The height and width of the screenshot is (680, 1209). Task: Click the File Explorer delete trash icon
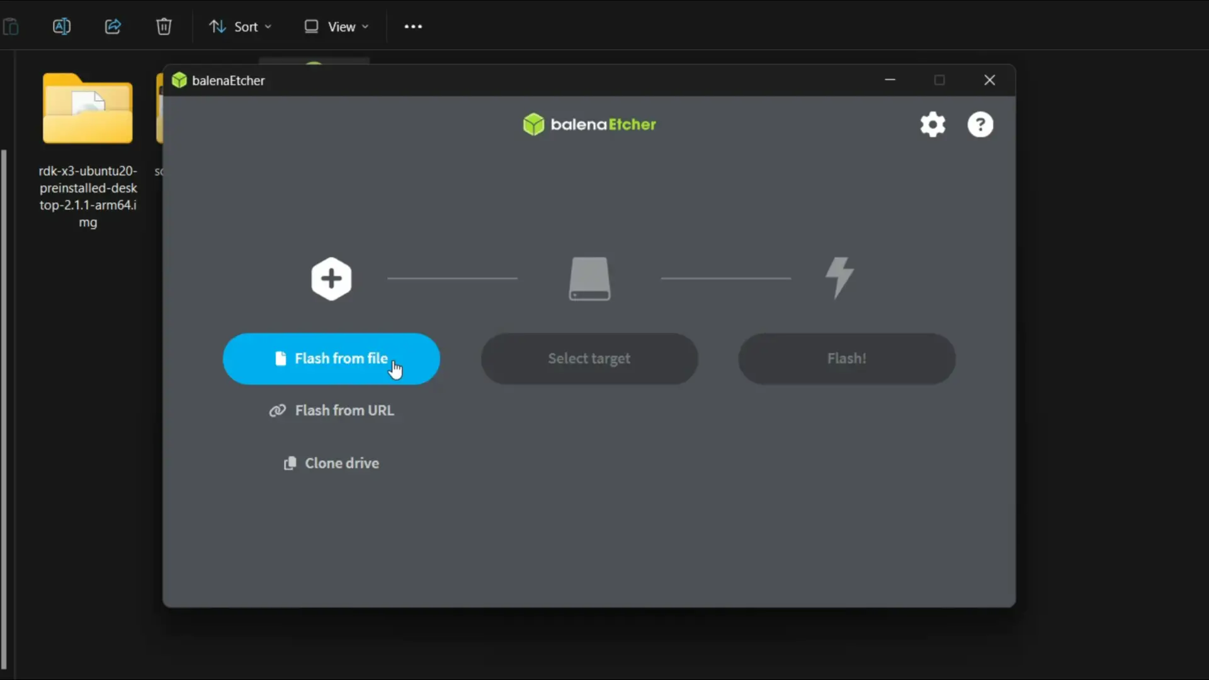pyautogui.click(x=164, y=26)
